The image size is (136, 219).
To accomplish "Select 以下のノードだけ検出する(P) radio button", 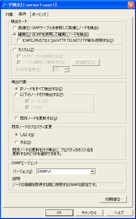I will (x=17, y=95).
